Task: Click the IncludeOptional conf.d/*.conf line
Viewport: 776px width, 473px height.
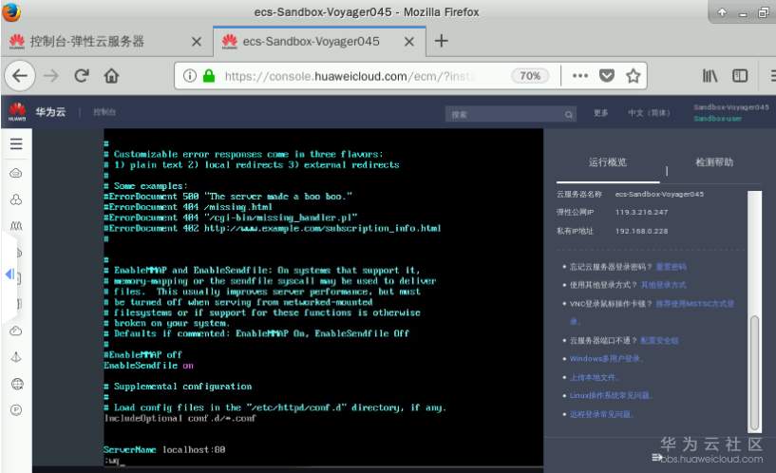Action: tap(180, 418)
